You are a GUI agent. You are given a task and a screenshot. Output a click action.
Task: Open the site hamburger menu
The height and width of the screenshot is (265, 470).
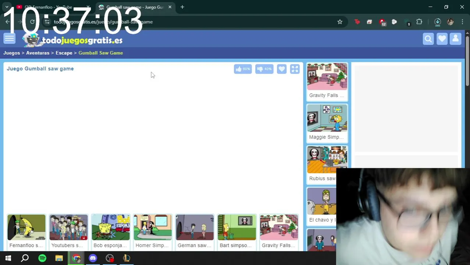click(9, 39)
